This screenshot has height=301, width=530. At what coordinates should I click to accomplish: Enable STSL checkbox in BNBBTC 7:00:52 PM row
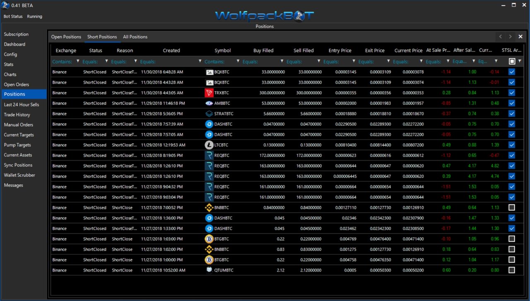(x=512, y=207)
